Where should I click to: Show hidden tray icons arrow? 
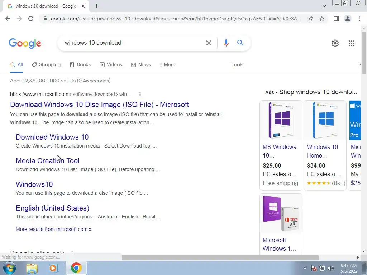pyautogui.click(x=305, y=268)
